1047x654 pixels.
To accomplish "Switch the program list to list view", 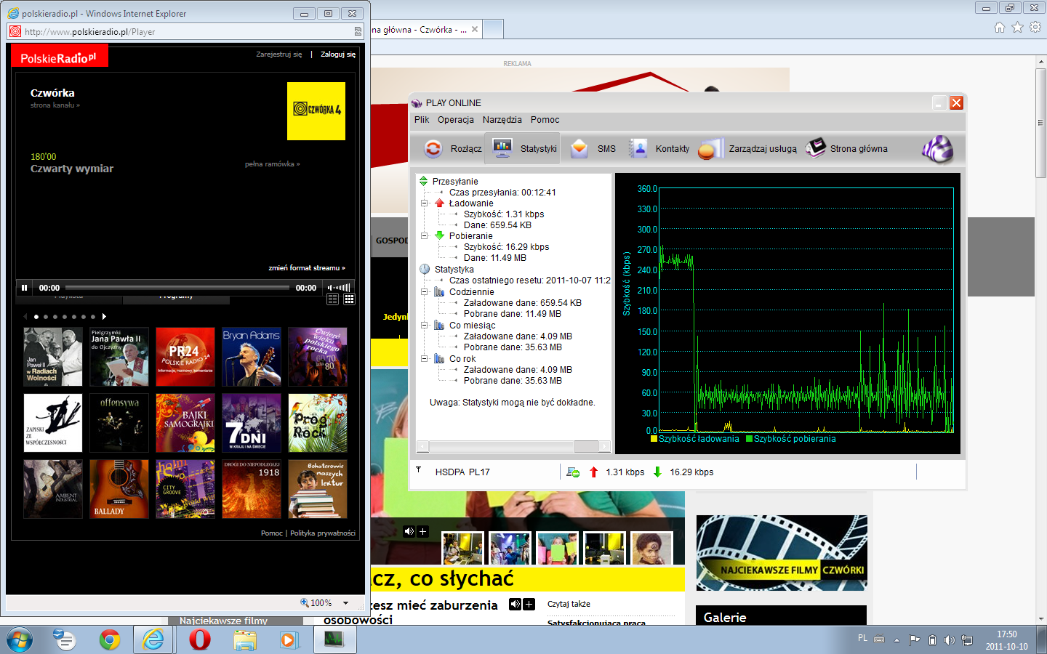I will (333, 299).
